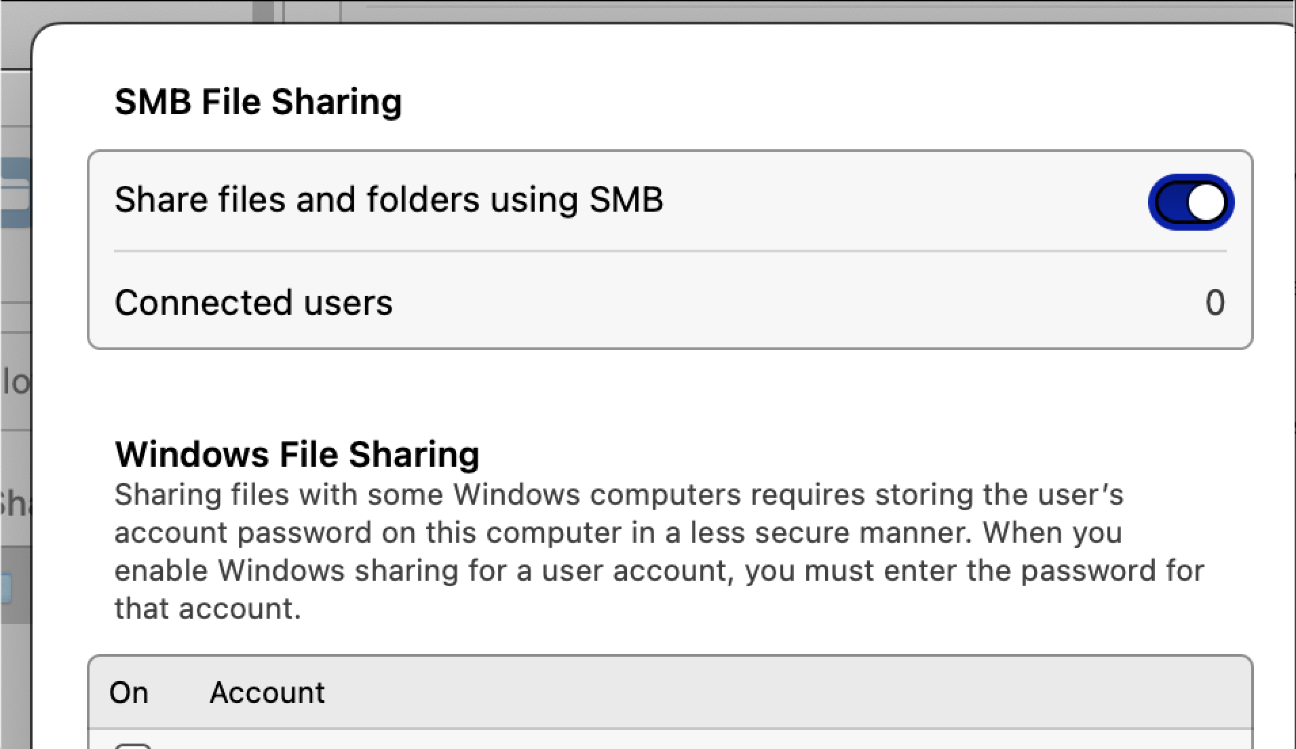1296x749 pixels.
Task: Sort by the Account column header
Action: 267,693
